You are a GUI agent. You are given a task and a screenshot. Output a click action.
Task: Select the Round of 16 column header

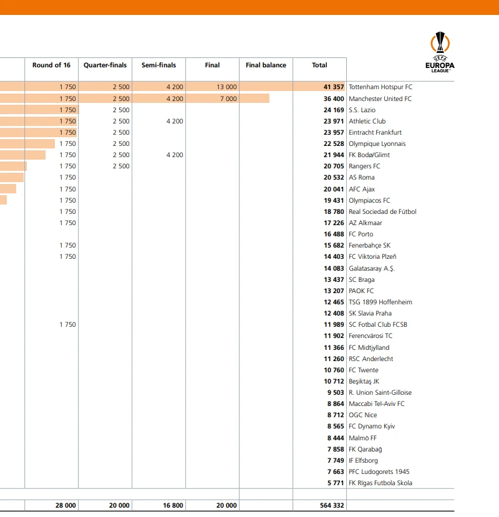point(51,65)
